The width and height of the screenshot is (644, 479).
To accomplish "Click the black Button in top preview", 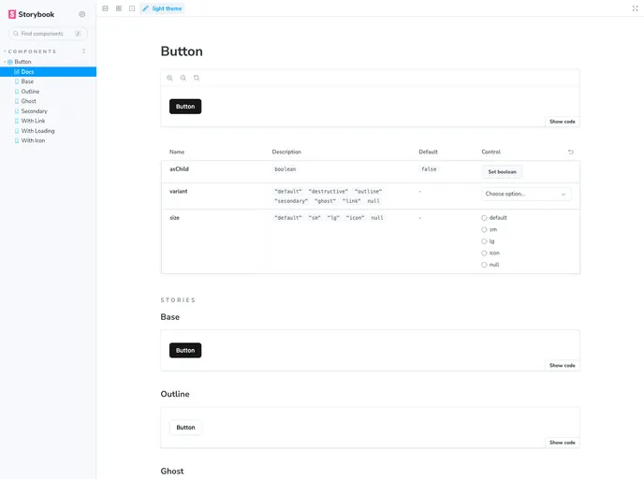I will 185,107.
